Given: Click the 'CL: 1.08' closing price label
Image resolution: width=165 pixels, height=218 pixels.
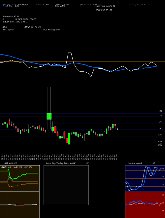Looking at the screenshot, I should pyautogui.click(x=60, y=6).
